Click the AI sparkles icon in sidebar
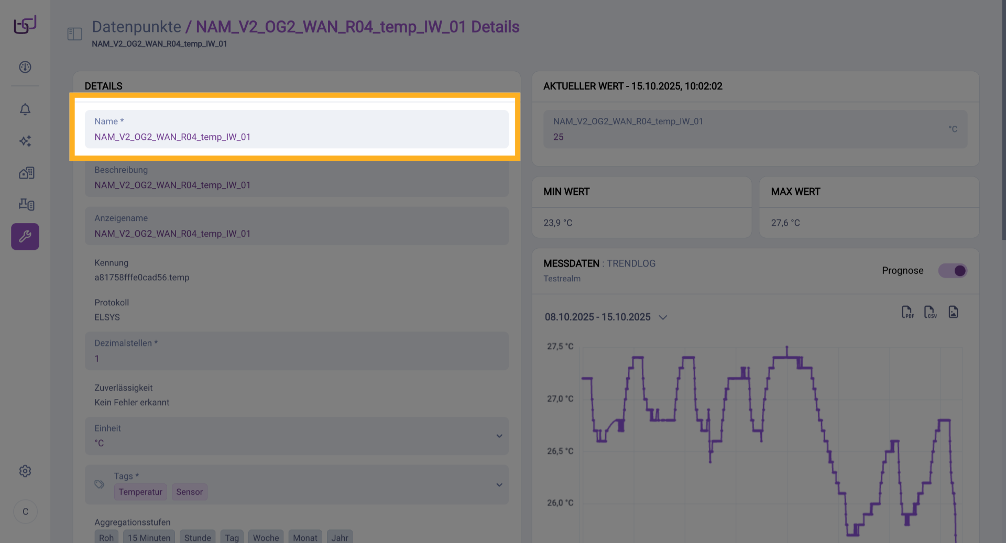The height and width of the screenshot is (543, 1006). tap(25, 141)
